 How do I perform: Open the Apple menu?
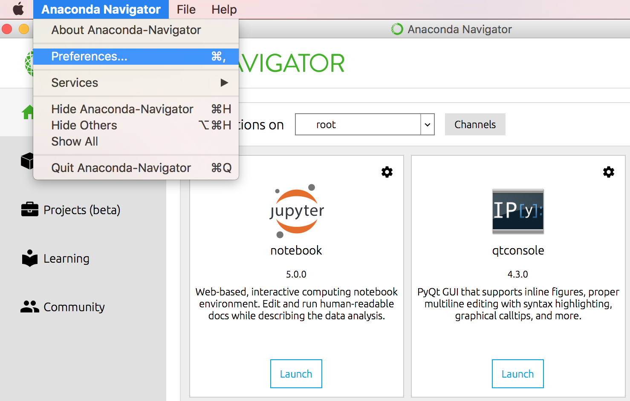[18, 9]
